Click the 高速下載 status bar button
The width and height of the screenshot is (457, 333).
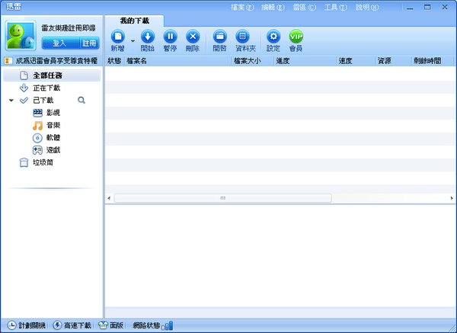(x=72, y=325)
